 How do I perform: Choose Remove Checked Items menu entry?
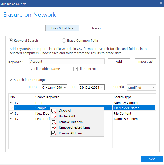[77, 127]
